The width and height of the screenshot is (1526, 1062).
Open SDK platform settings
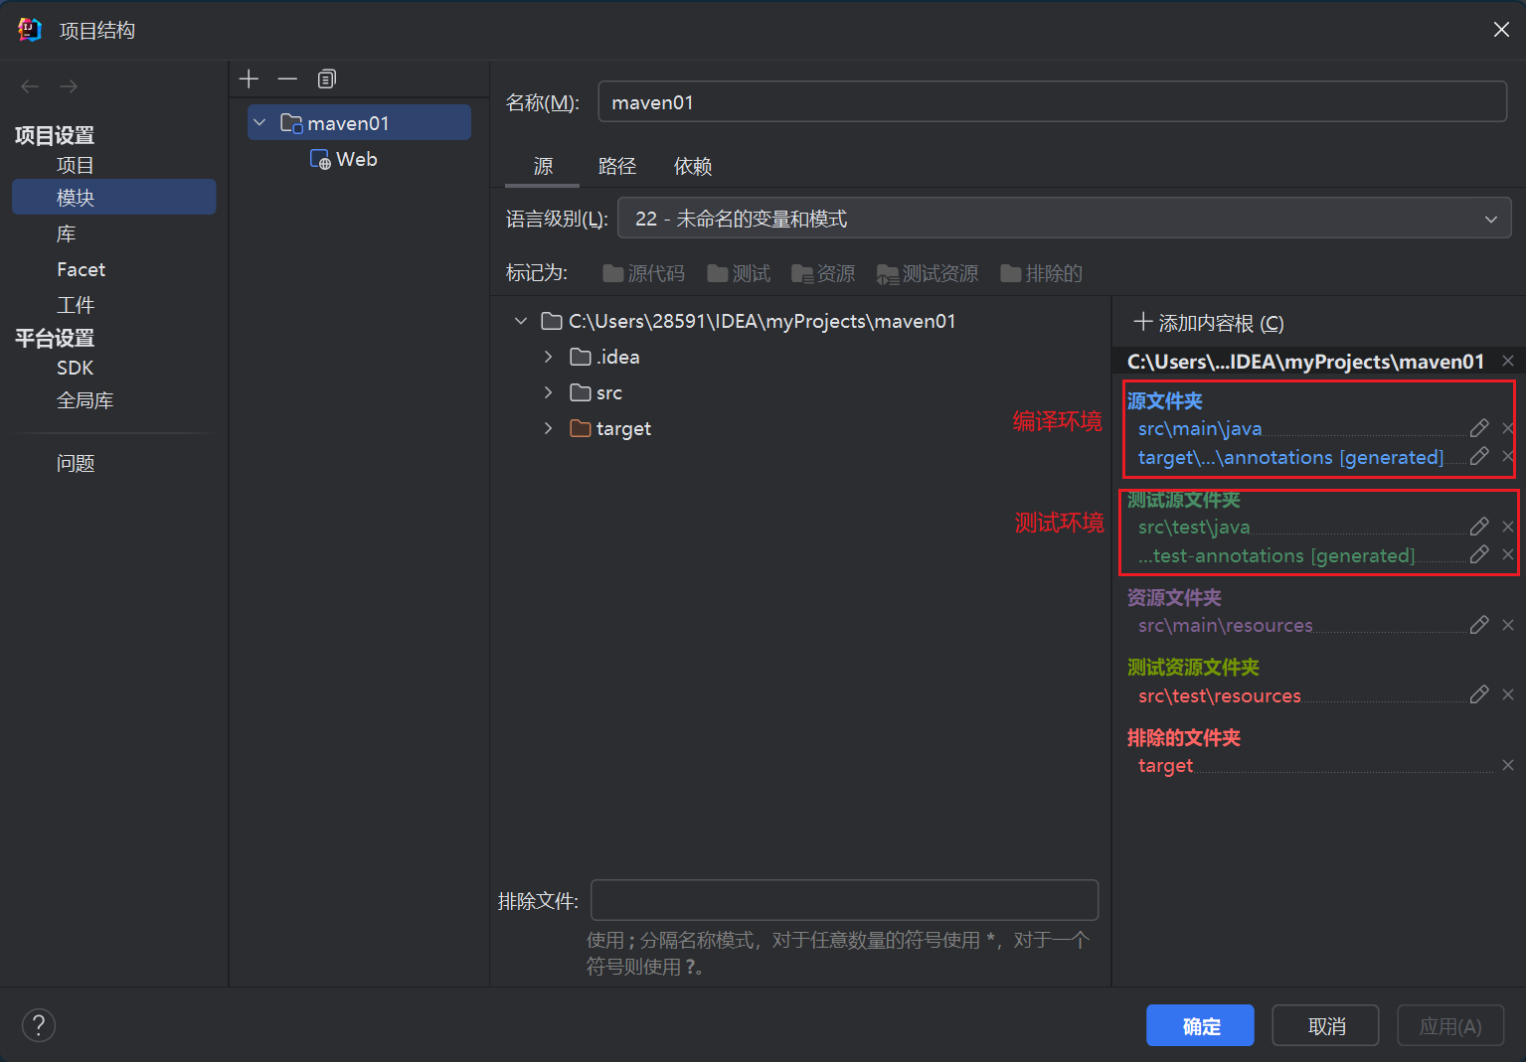75,368
